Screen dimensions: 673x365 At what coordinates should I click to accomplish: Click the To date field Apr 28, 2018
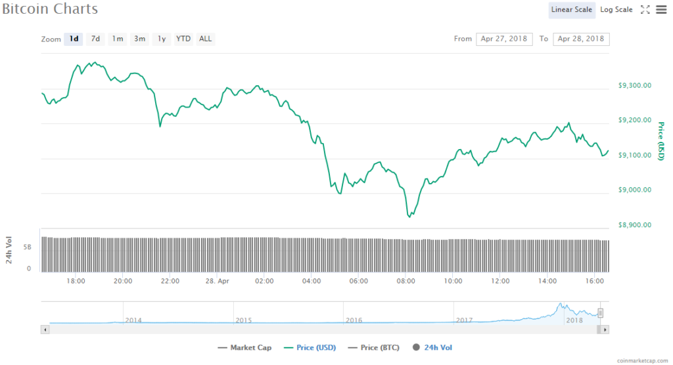581,39
